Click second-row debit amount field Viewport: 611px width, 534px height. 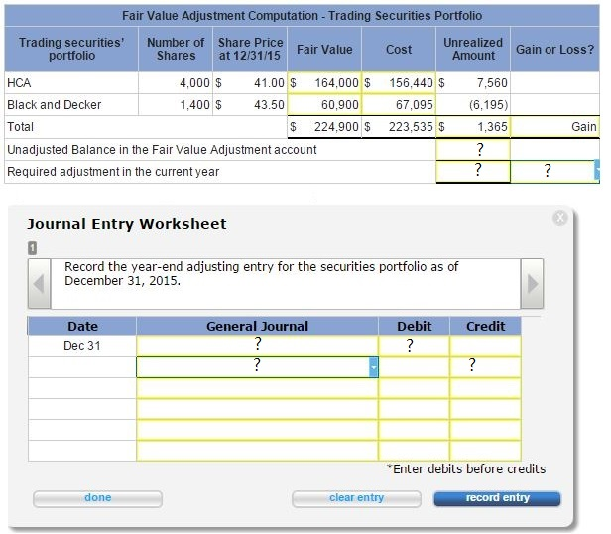tap(414, 367)
